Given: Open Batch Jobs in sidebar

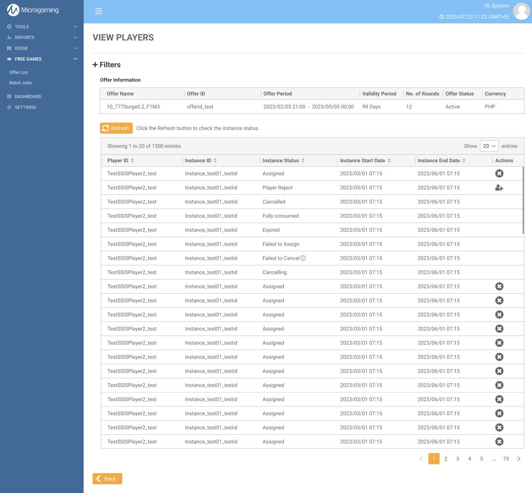Looking at the screenshot, I should pyautogui.click(x=20, y=83).
